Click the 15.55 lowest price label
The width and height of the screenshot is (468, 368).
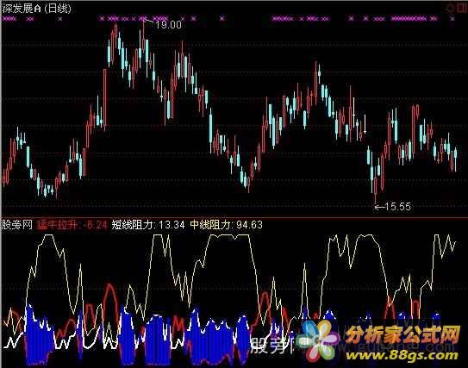click(398, 207)
